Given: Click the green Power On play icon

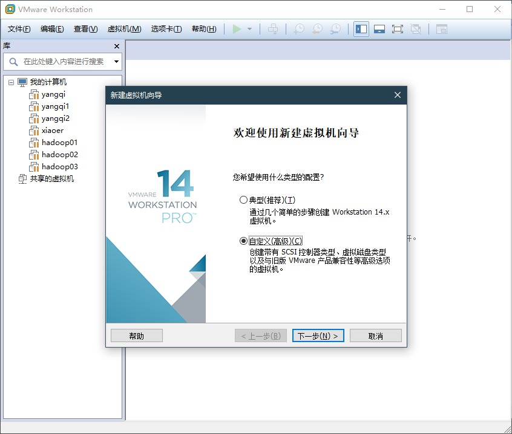Looking at the screenshot, I should coord(237,29).
